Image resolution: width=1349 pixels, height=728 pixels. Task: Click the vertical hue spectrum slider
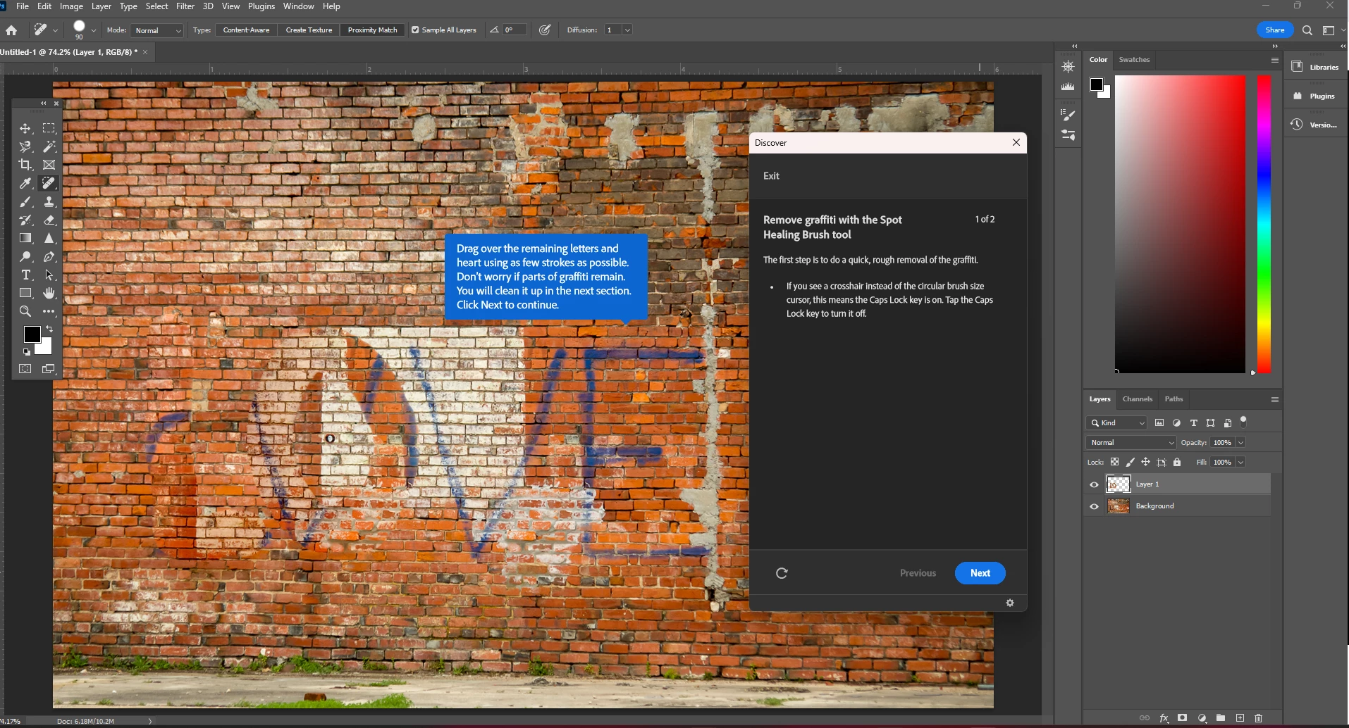[x=1264, y=224]
